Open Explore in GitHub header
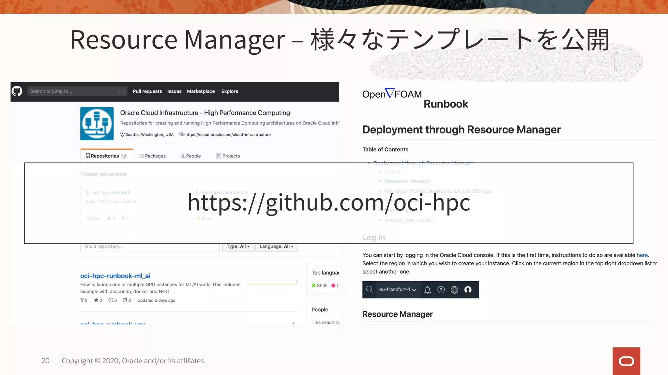The width and height of the screenshot is (668, 375). tap(230, 91)
